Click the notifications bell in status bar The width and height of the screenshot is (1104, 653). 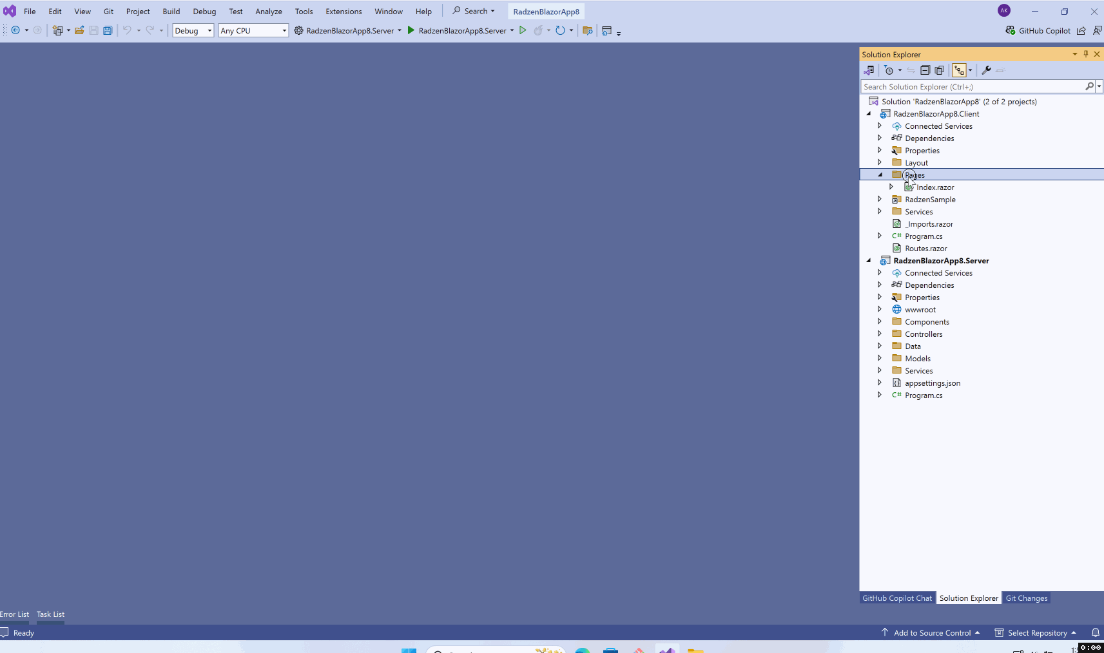(x=1095, y=632)
